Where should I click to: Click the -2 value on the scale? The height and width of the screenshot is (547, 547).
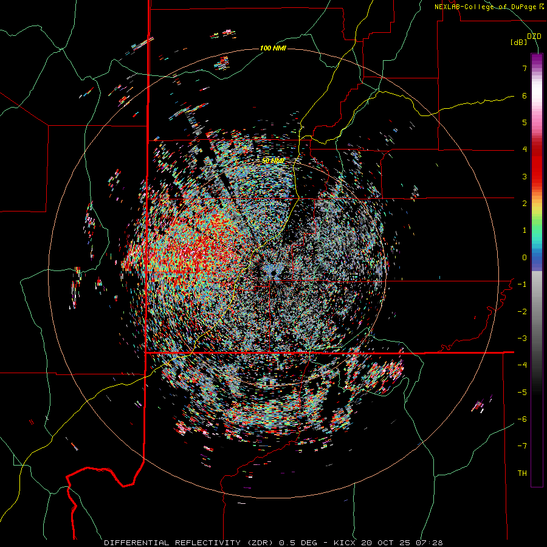522,312
